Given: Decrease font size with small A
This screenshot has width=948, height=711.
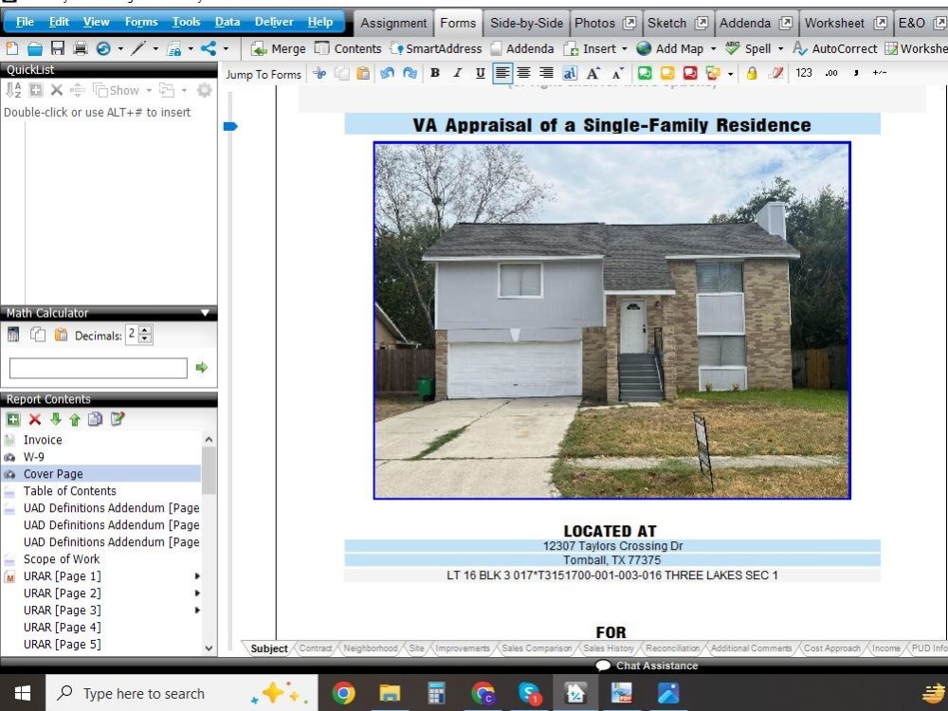Looking at the screenshot, I should [x=617, y=74].
